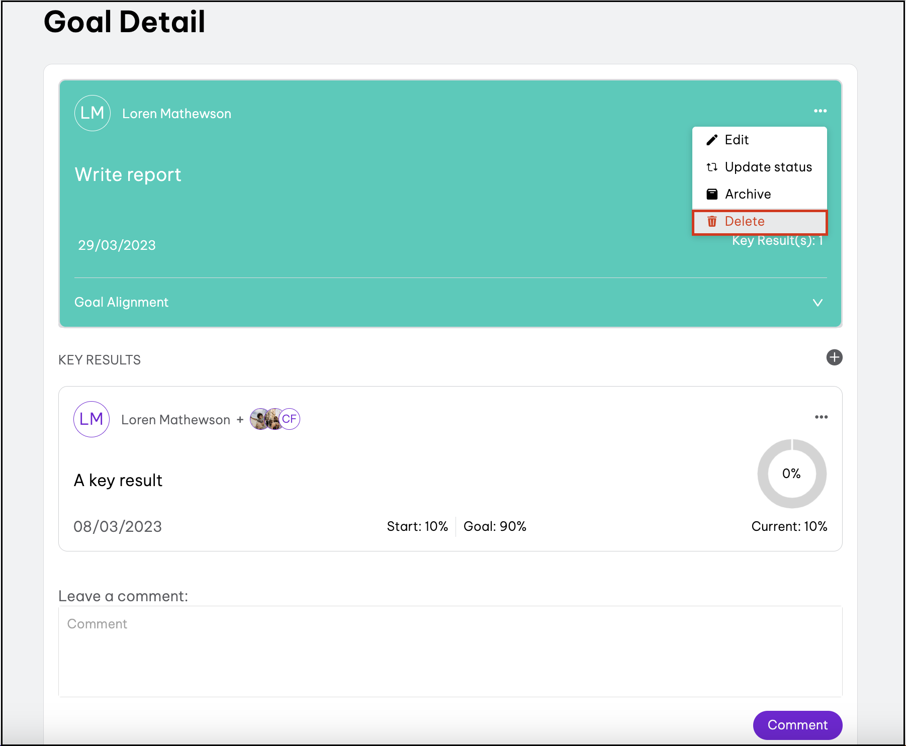
Task: Open the key result card's three-dot menu
Action: click(x=821, y=417)
